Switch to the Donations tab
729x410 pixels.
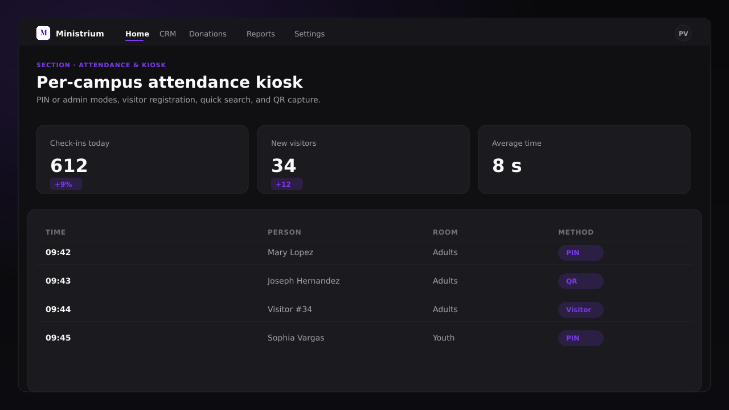pos(208,34)
